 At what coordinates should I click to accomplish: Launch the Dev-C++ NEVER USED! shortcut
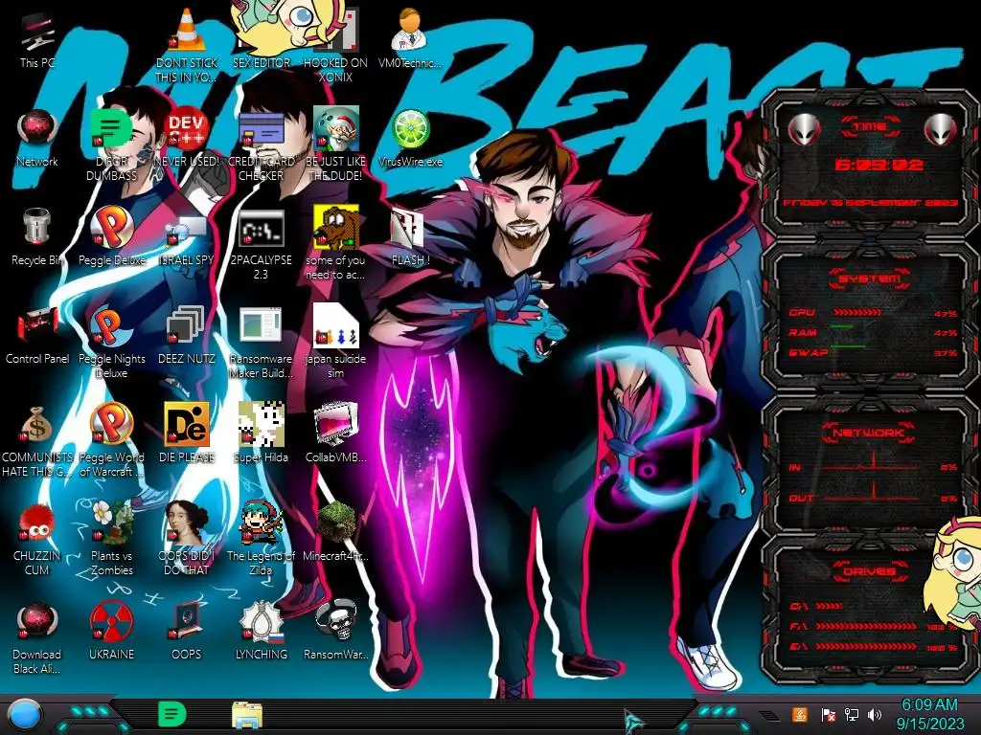coord(187,139)
